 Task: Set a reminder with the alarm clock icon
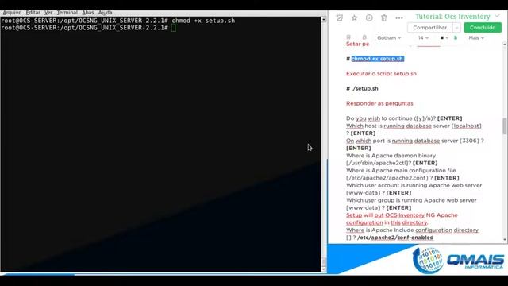pyautogui.click(x=339, y=17)
